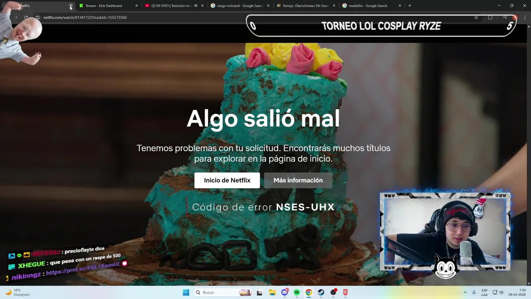Bookmark this page with the star icon

tap(476, 17)
